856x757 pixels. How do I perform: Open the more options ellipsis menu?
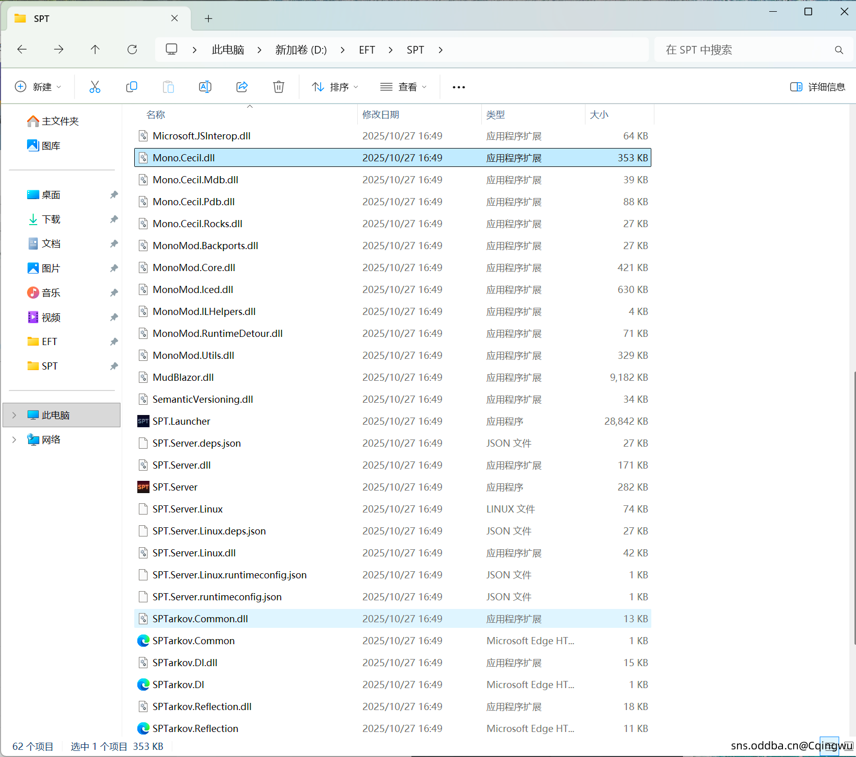(458, 87)
